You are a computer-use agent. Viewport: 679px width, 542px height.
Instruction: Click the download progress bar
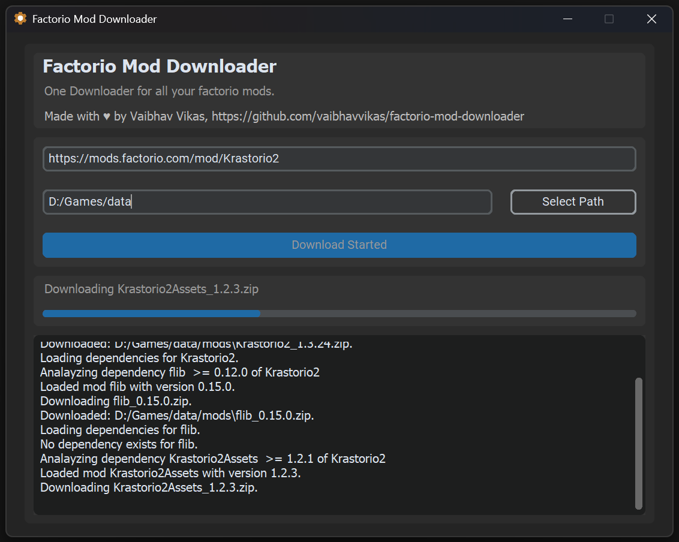[x=339, y=314]
